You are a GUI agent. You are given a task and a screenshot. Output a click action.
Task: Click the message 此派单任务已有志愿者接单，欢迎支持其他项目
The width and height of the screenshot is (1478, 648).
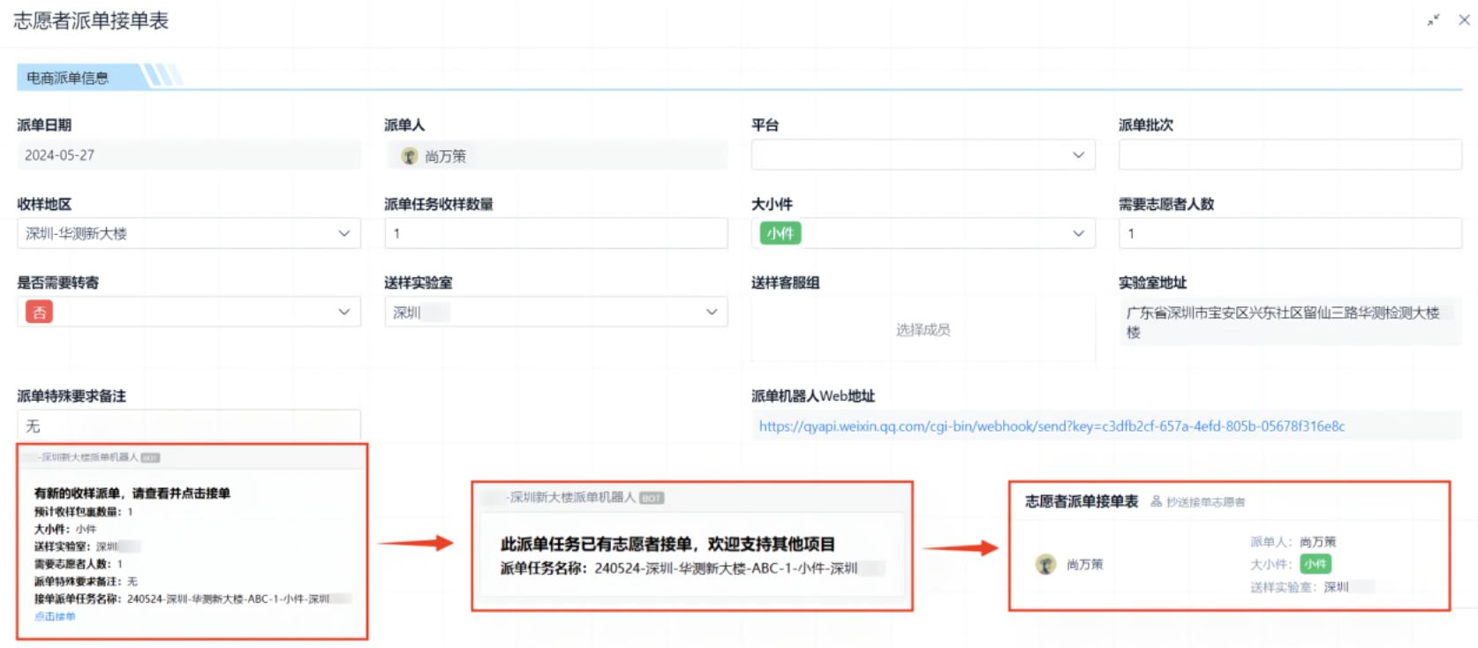[x=667, y=544]
